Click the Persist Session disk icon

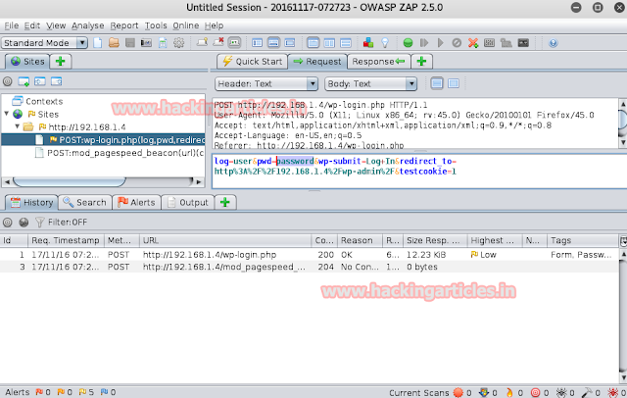coord(130,43)
